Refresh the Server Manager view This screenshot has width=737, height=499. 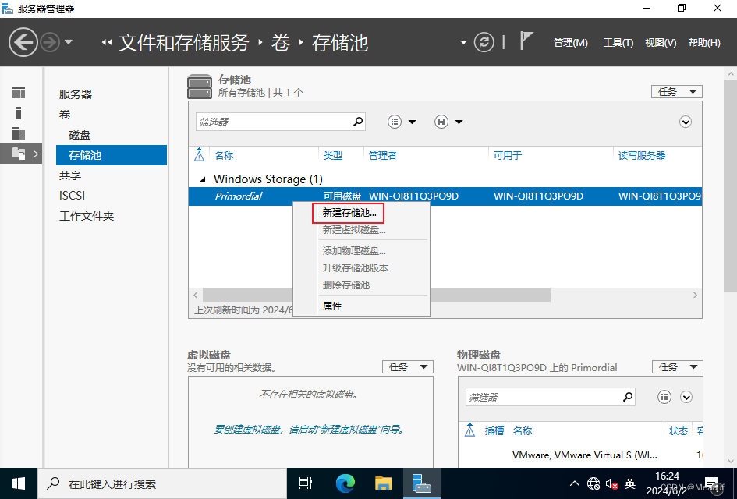click(484, 42)
